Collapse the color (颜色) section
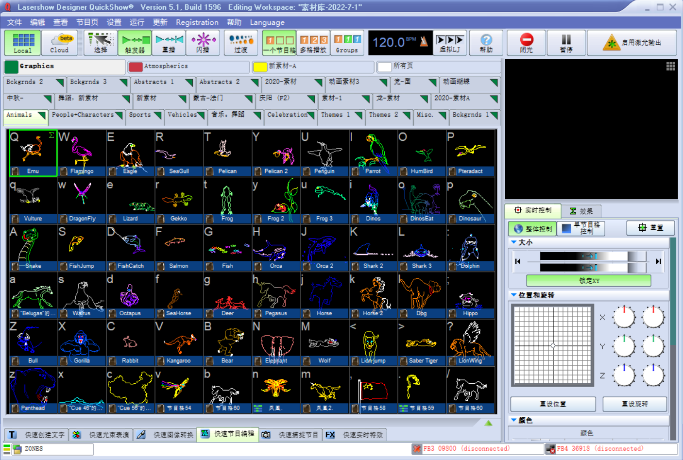The height and width of the screenshot is (460, 683). pyautogui.click(x=514, y=420)
